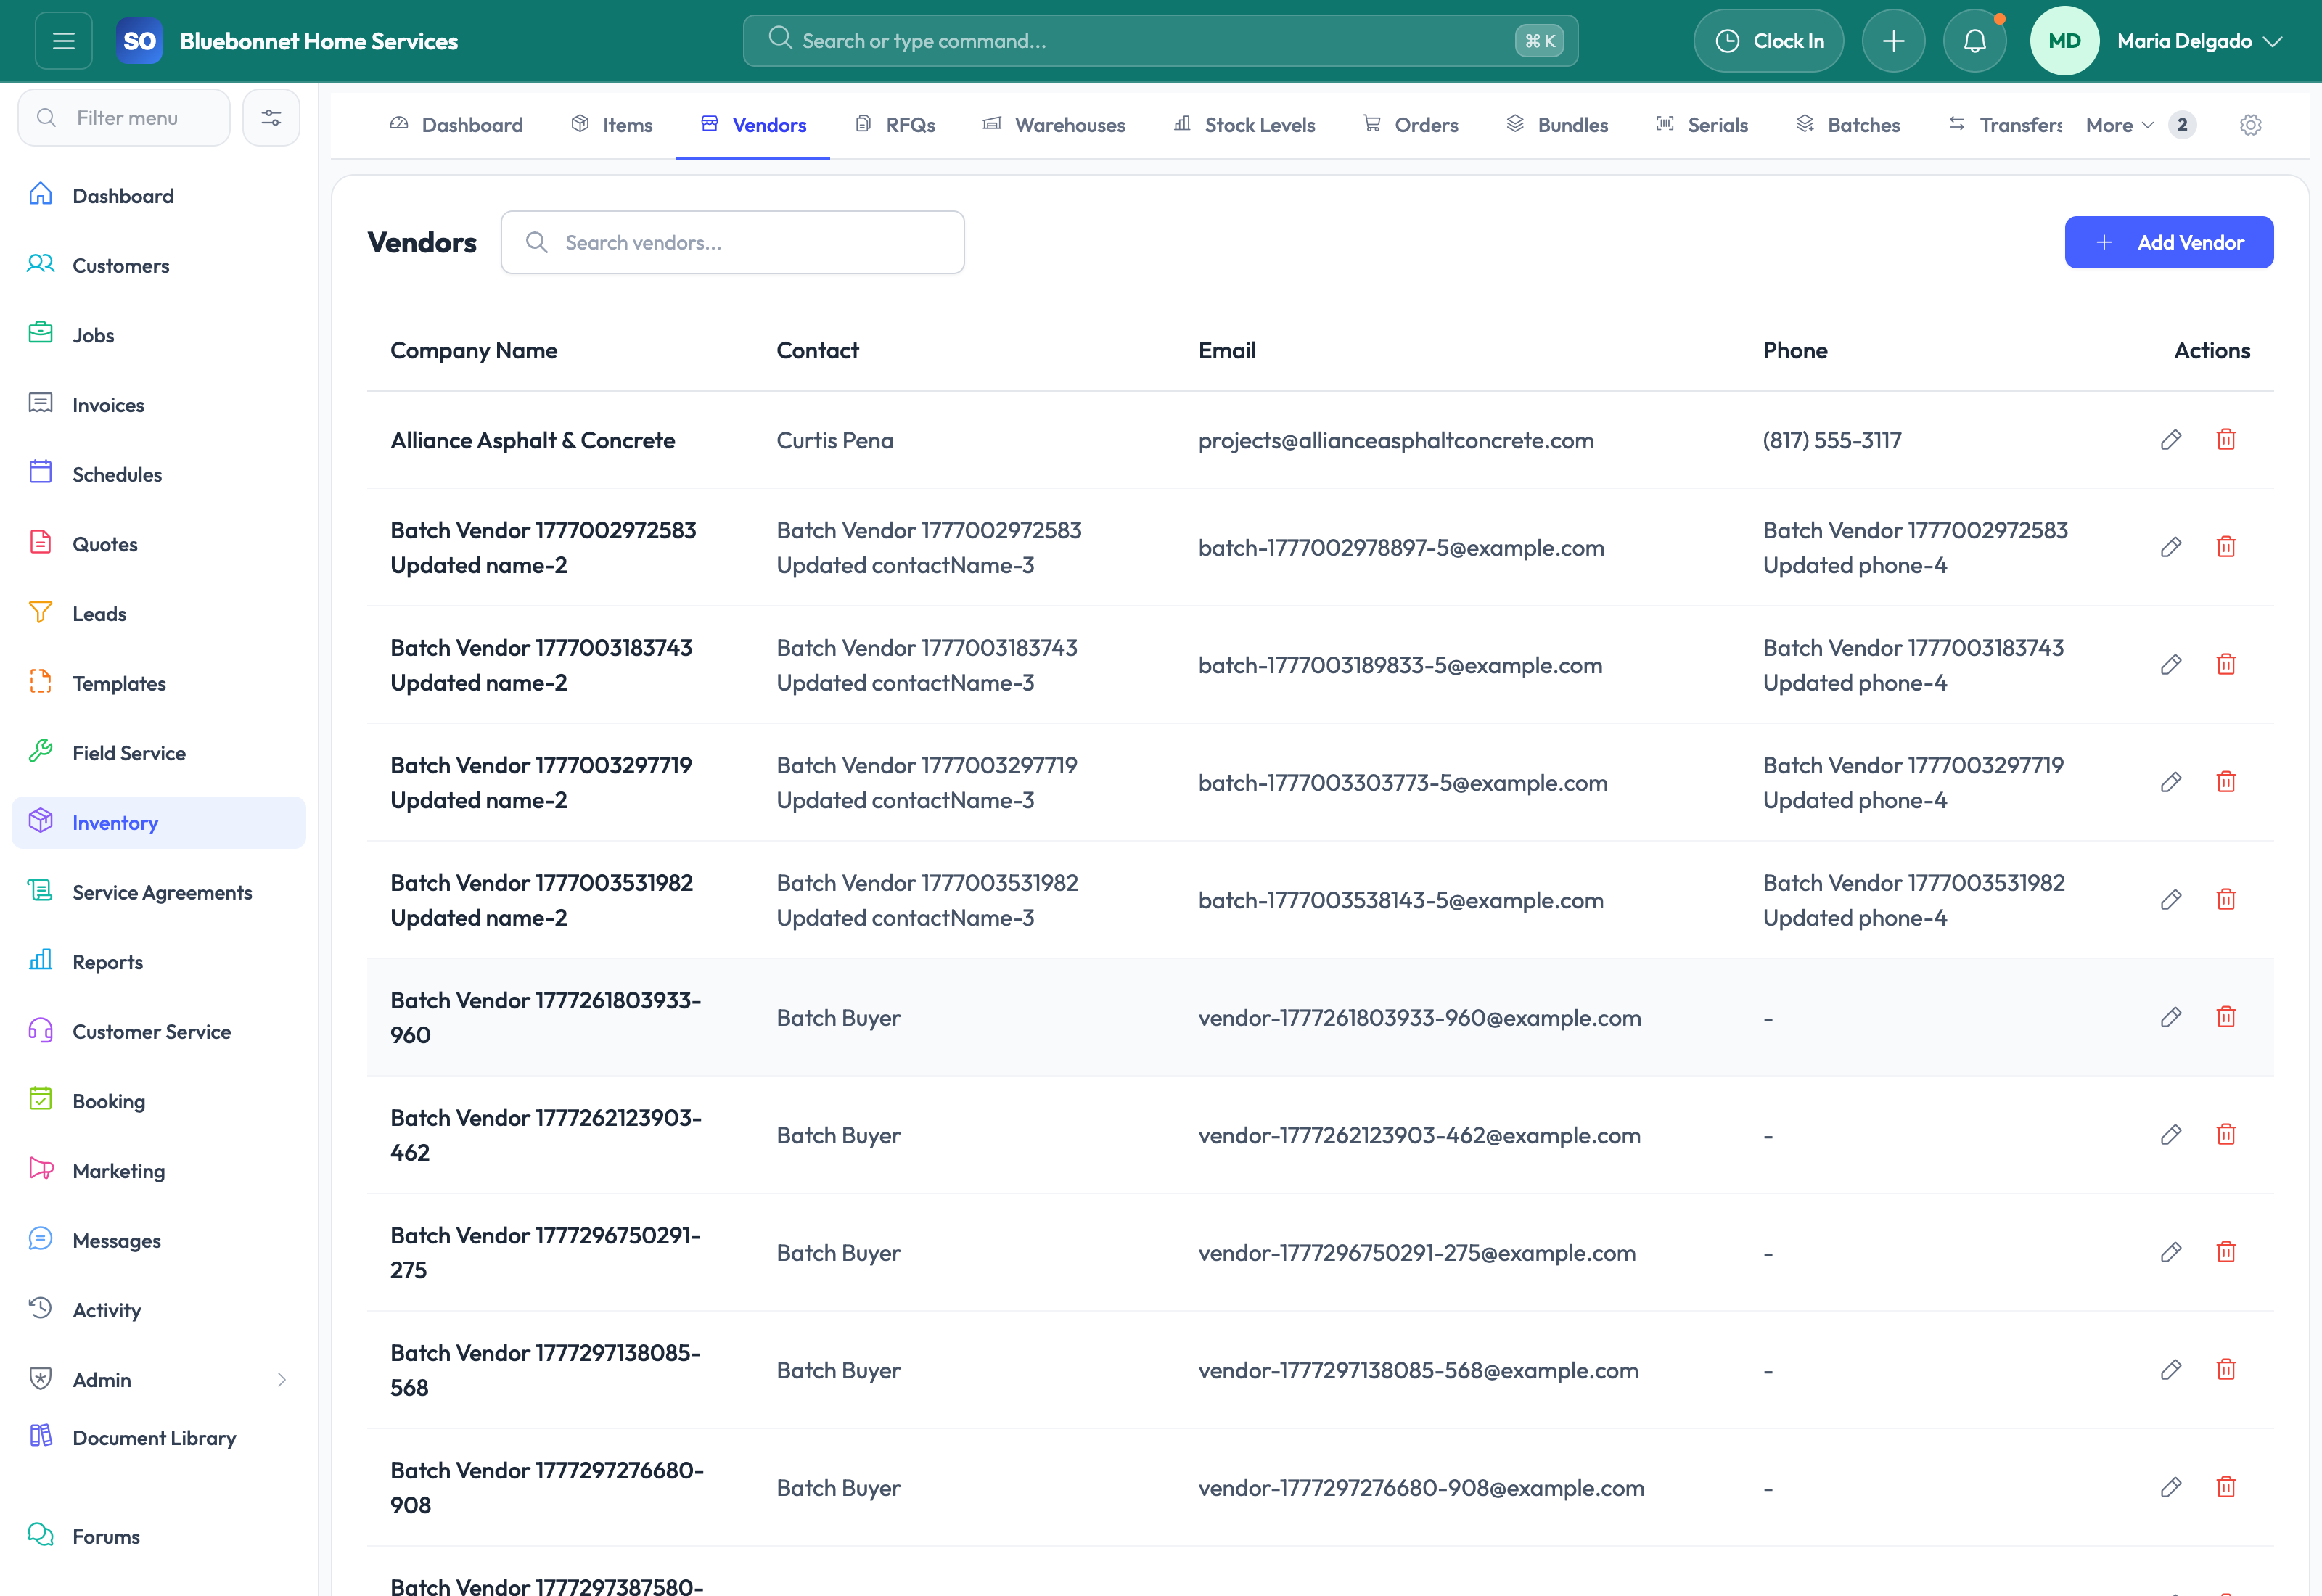Image resolution: width=2322 pixels, height=1596 pixels.
Task: Open Field Service in the sidebar
Action: (x=159, y=753)
